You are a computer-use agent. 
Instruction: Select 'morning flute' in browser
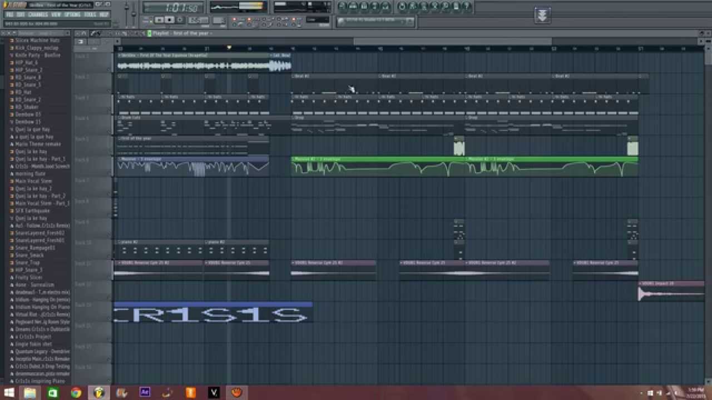coord(31,173)
